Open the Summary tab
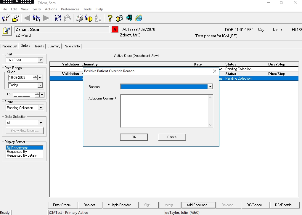Viewport: 302px width, 215px height. [54, 46]
